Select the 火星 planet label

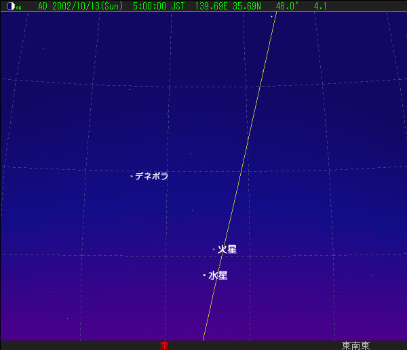tap(227, 250)
